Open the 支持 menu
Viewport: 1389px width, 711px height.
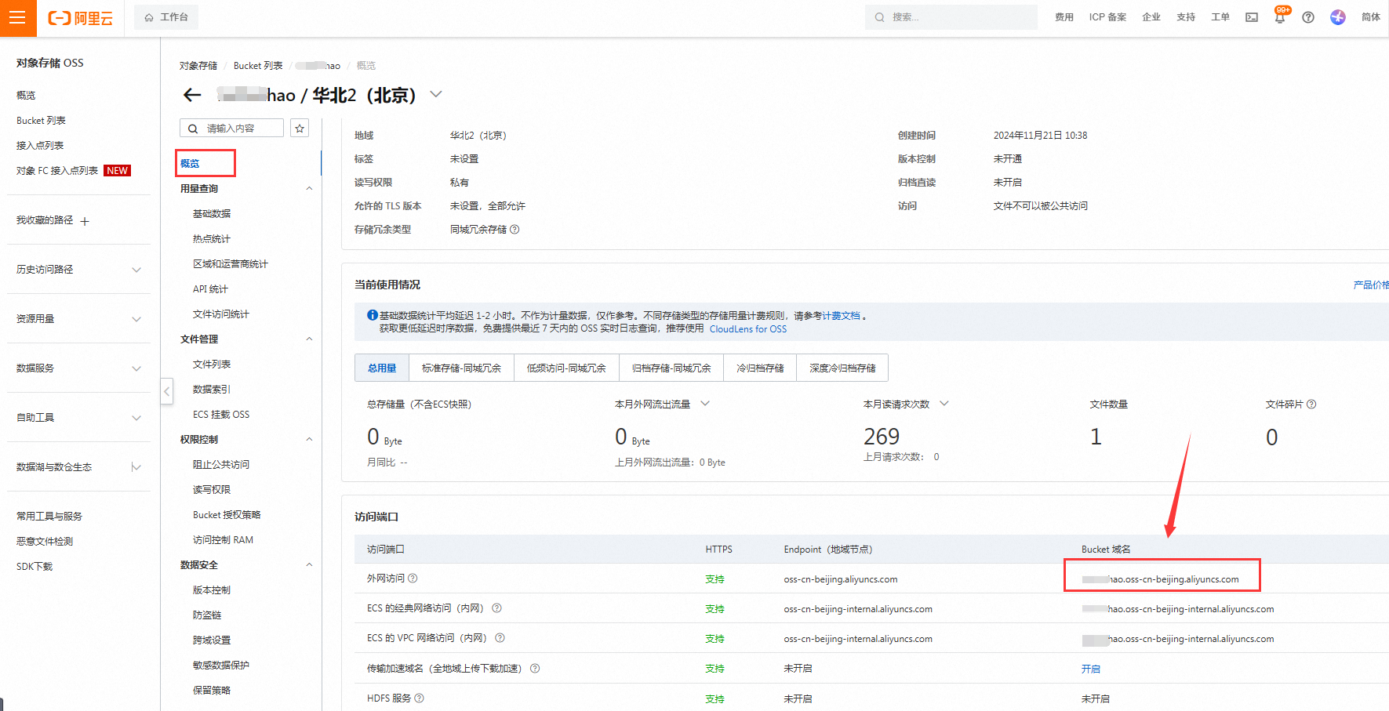[x=1185, y=17]
